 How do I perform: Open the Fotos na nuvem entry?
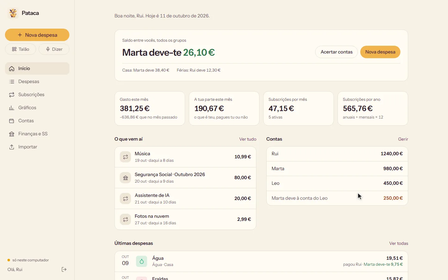pyautogui.click(x=185, y=219)
